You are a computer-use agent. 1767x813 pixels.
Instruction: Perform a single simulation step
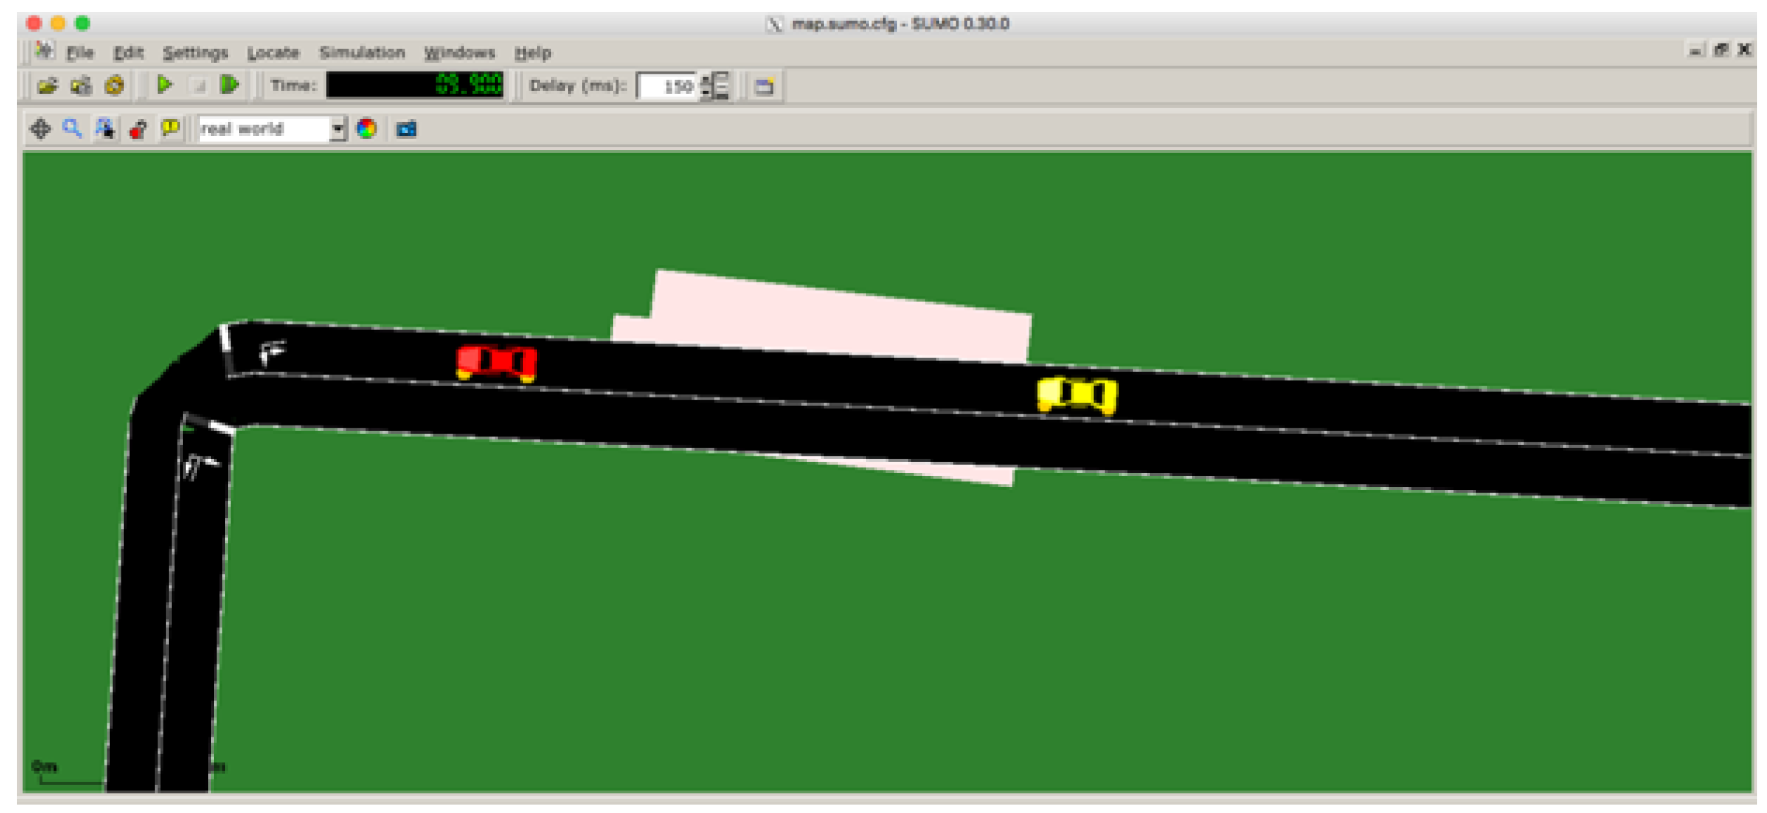click(x=230, y=86)
